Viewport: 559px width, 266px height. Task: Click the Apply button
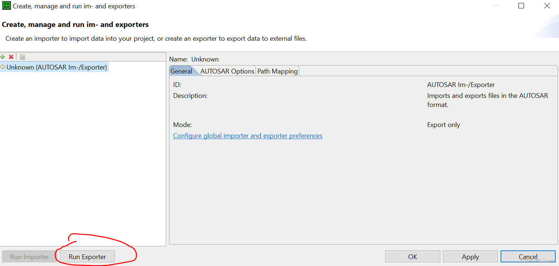point(470,257)
